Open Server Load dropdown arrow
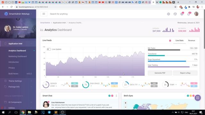This screenshot has height=115, width=205. point(56,86)
